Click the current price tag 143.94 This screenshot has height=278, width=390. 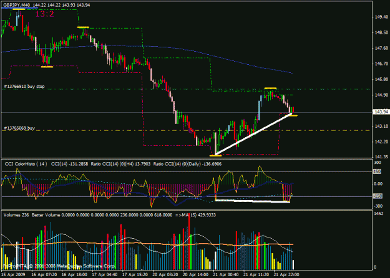[380, 112]
